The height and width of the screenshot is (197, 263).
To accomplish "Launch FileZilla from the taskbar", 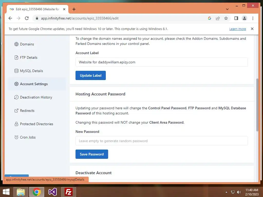I will pyautogui.click(x=68, y=192).
